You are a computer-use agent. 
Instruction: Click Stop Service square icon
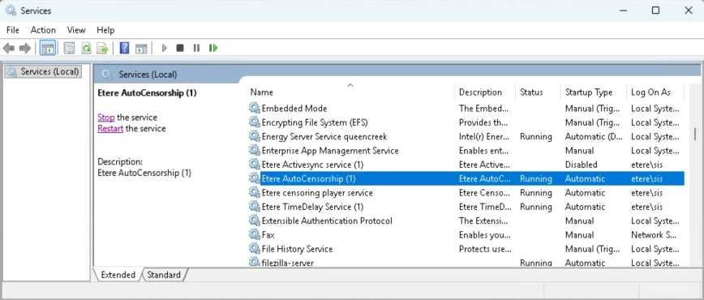tap(180, 48)
